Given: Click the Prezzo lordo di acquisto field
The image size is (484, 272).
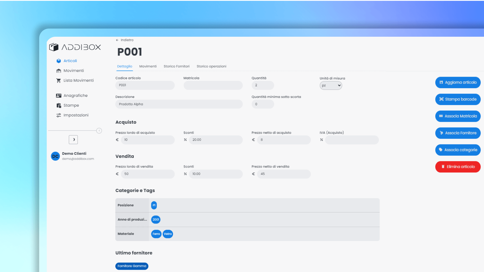Looking at the screenshot, I should coord(148,140).
